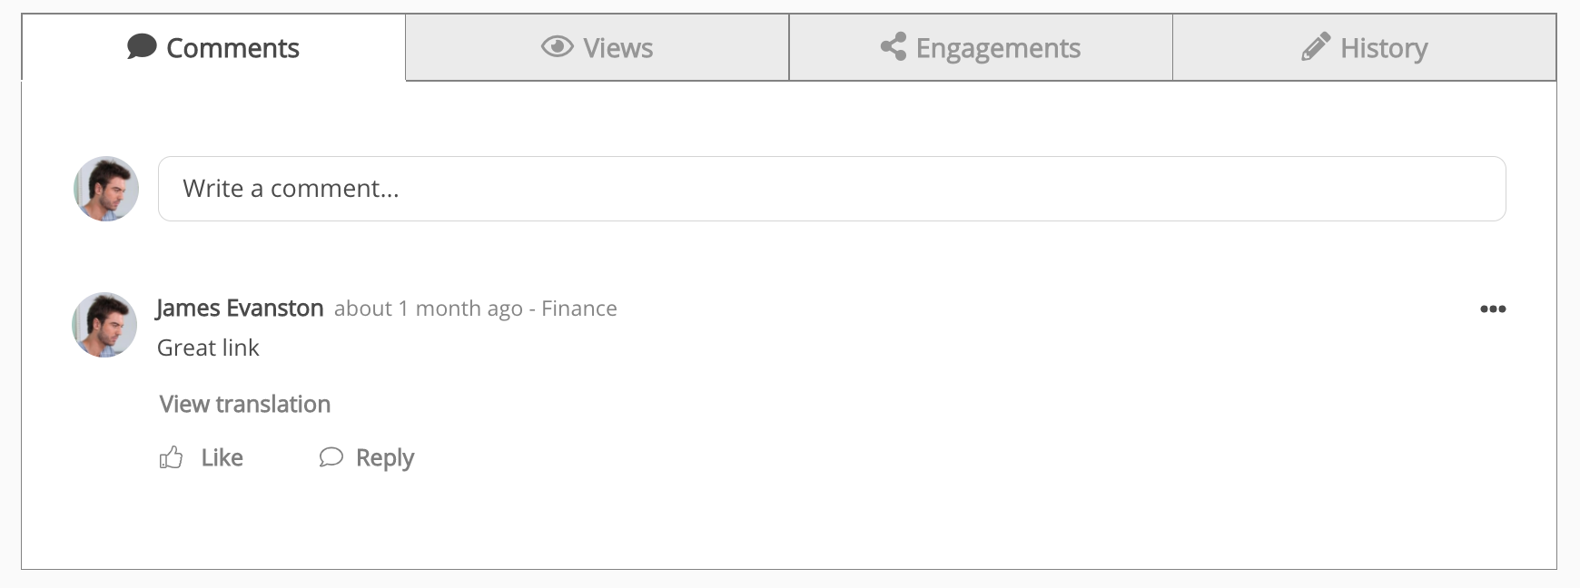Open James Evanston's profile name link
This screenshot has height=588, width=1580.
click(x=239, y=308)
